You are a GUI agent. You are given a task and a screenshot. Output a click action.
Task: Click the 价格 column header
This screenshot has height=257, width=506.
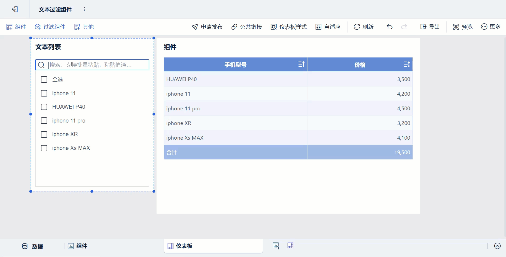pos(360,65)
